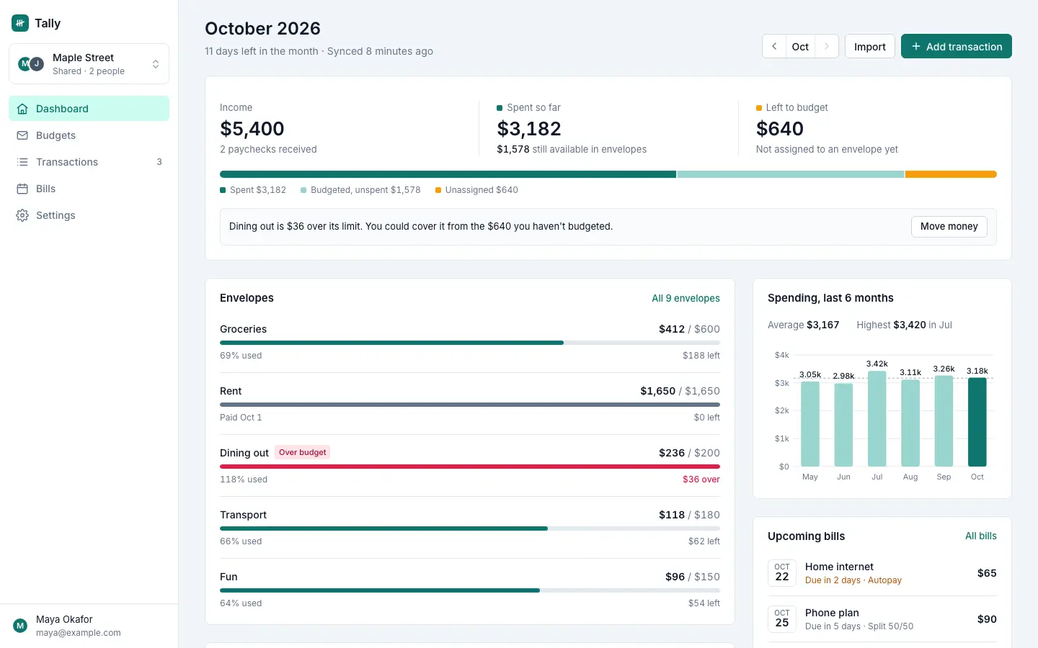Click the Over budget badge
Image resolution: width=1038 pixels, height=648 pixels.
coord(303,452)
